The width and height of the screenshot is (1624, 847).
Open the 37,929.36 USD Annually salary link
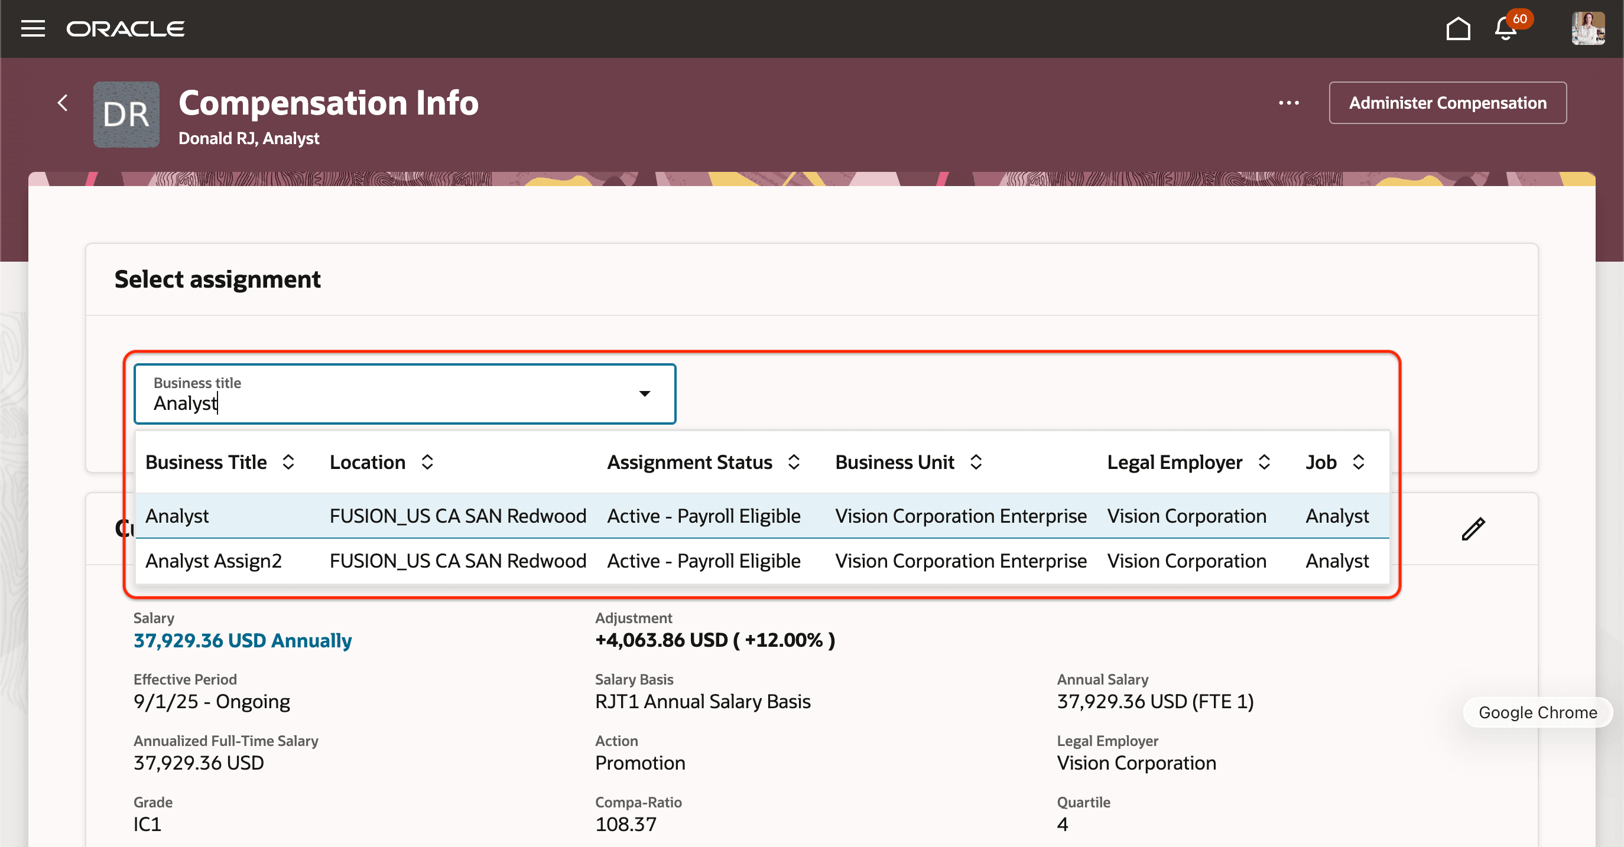(243, 640)
